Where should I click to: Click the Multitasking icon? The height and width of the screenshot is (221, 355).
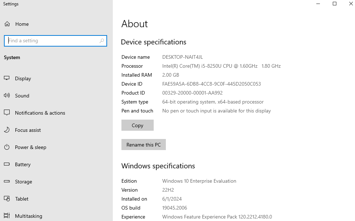(x=7, y=216)
